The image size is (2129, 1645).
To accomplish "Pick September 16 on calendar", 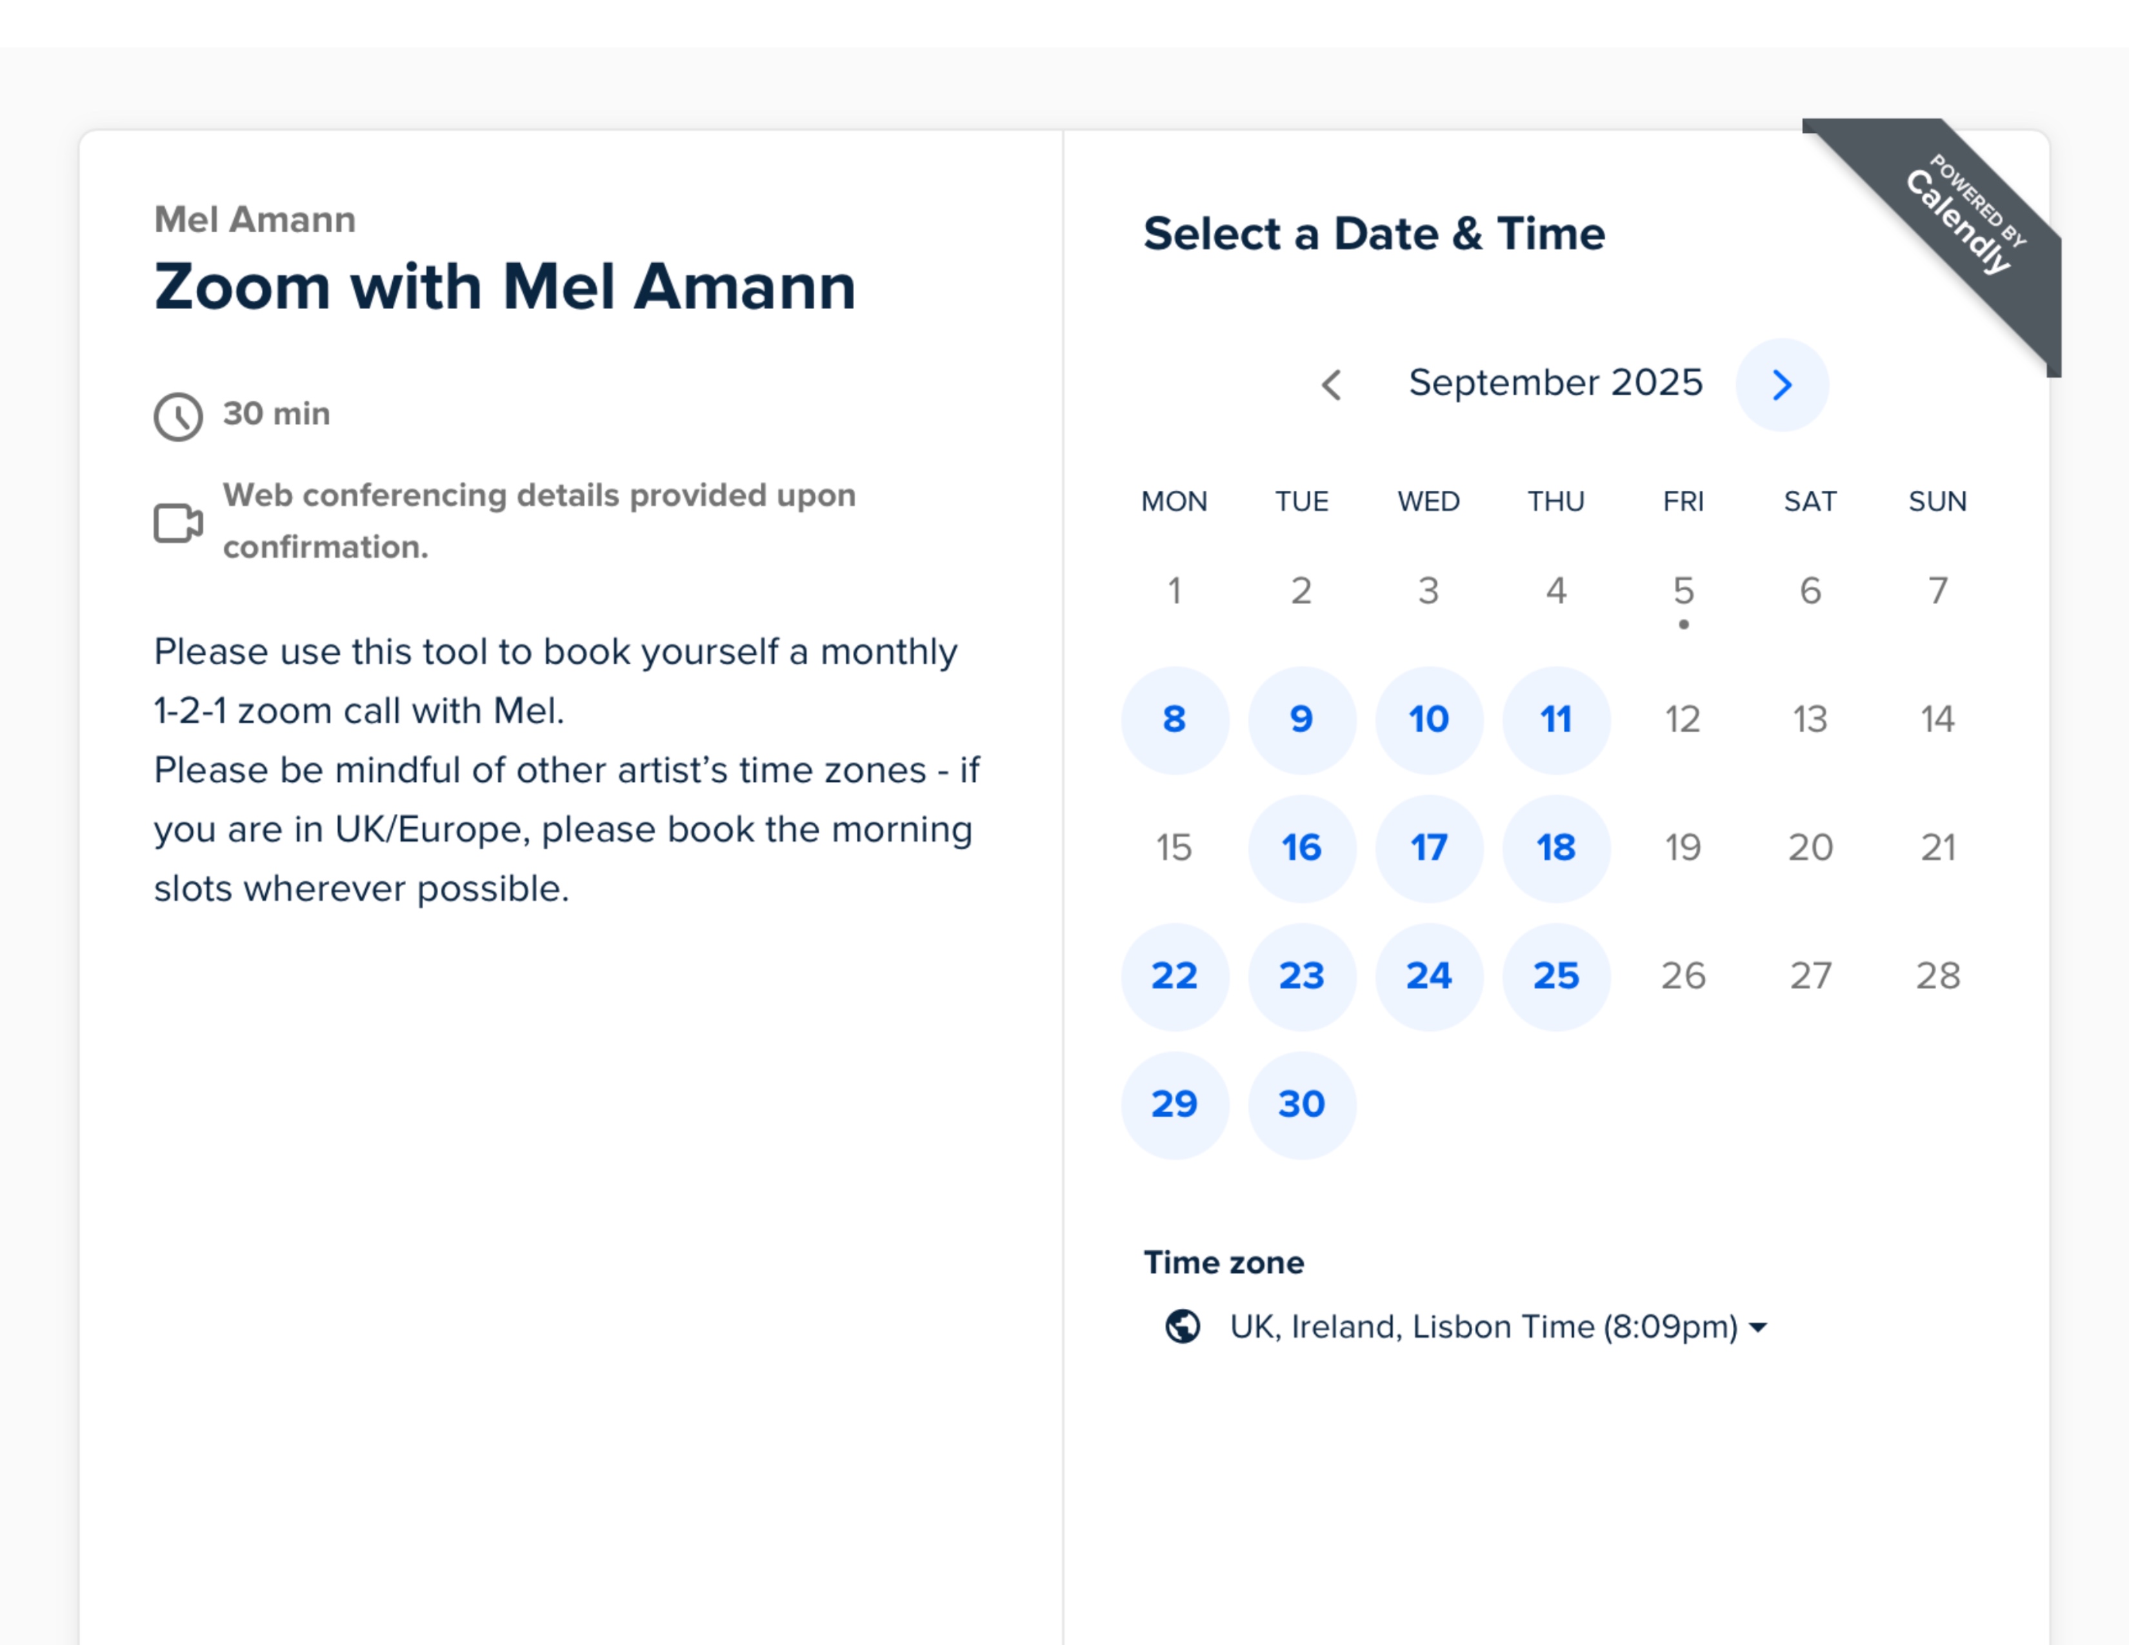I will coord(1303,848).
